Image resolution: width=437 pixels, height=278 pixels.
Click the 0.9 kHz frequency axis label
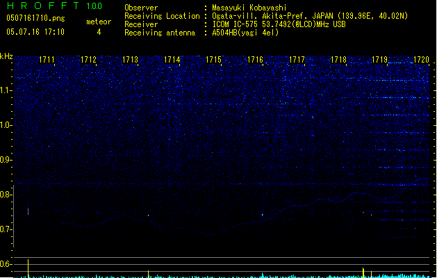(6, 160)
